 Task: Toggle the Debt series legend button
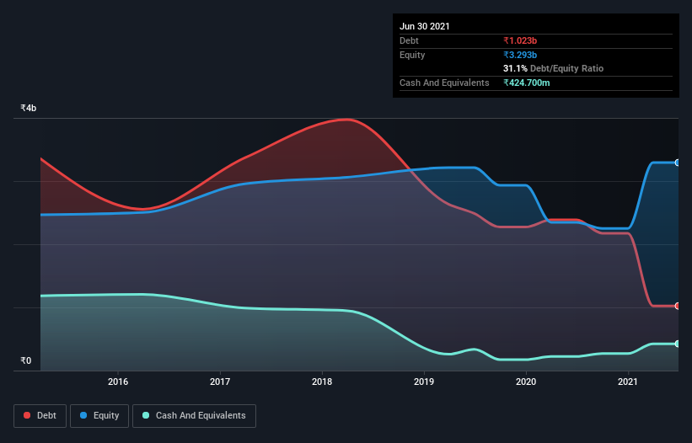pyautogui.click(x=40, y=416)
